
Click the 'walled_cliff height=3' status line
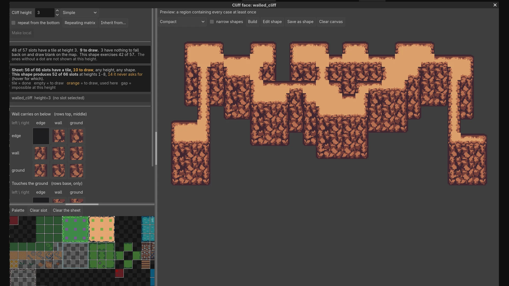(x=80, y=98)
